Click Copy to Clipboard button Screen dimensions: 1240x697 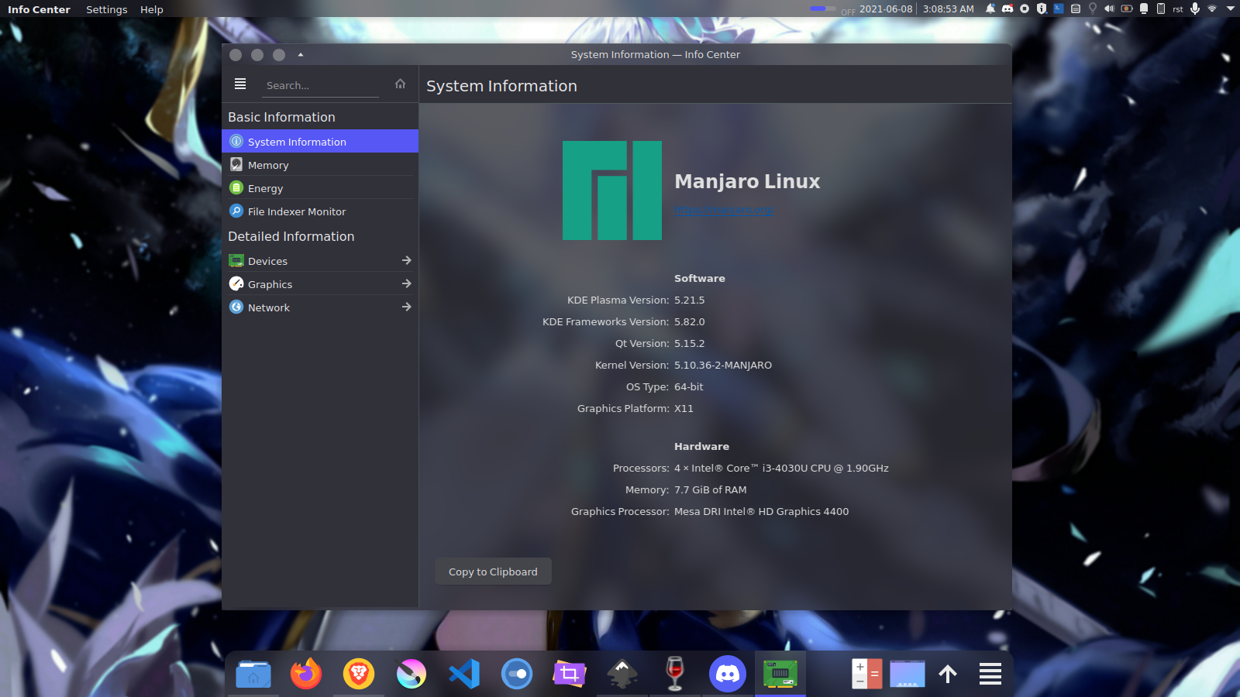[x=493, y=572]
